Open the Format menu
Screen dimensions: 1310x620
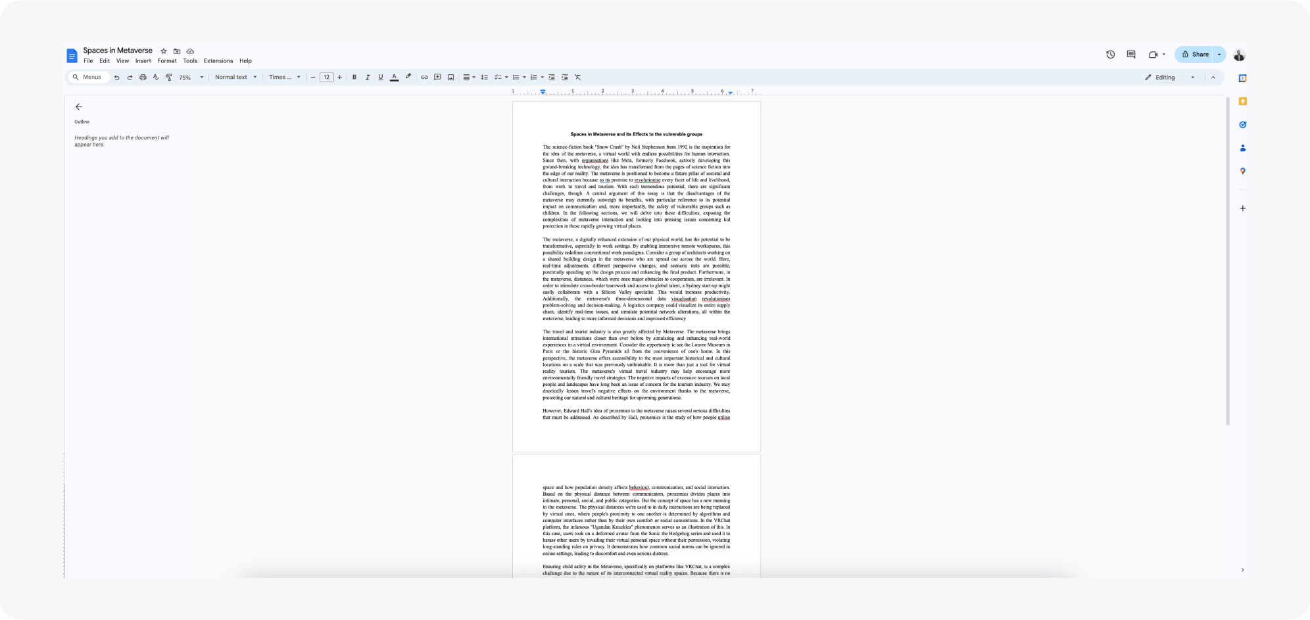pos(167,61)
